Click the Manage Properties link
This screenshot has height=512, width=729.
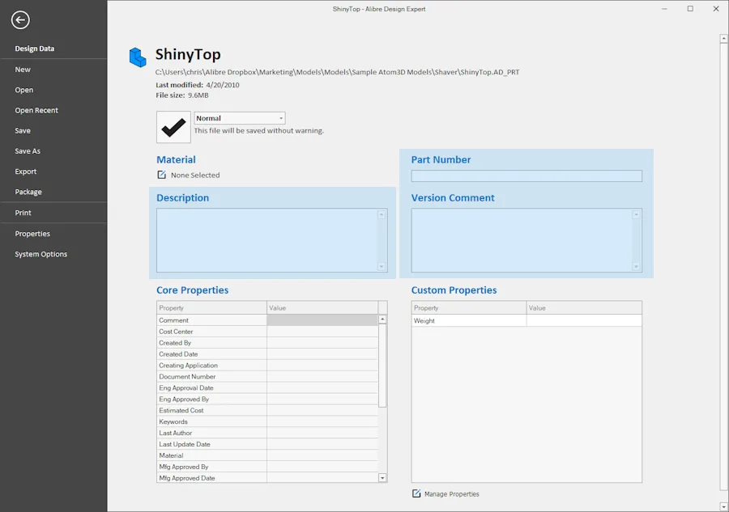tap(451, 494)
